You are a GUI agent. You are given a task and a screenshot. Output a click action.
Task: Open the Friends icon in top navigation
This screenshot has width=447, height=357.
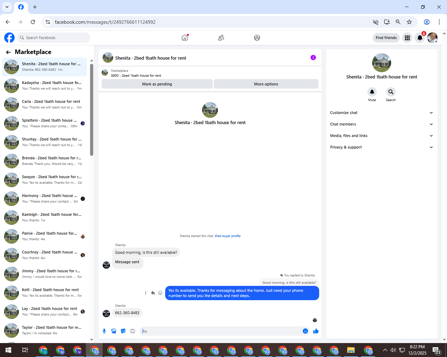tap(221, 38)
